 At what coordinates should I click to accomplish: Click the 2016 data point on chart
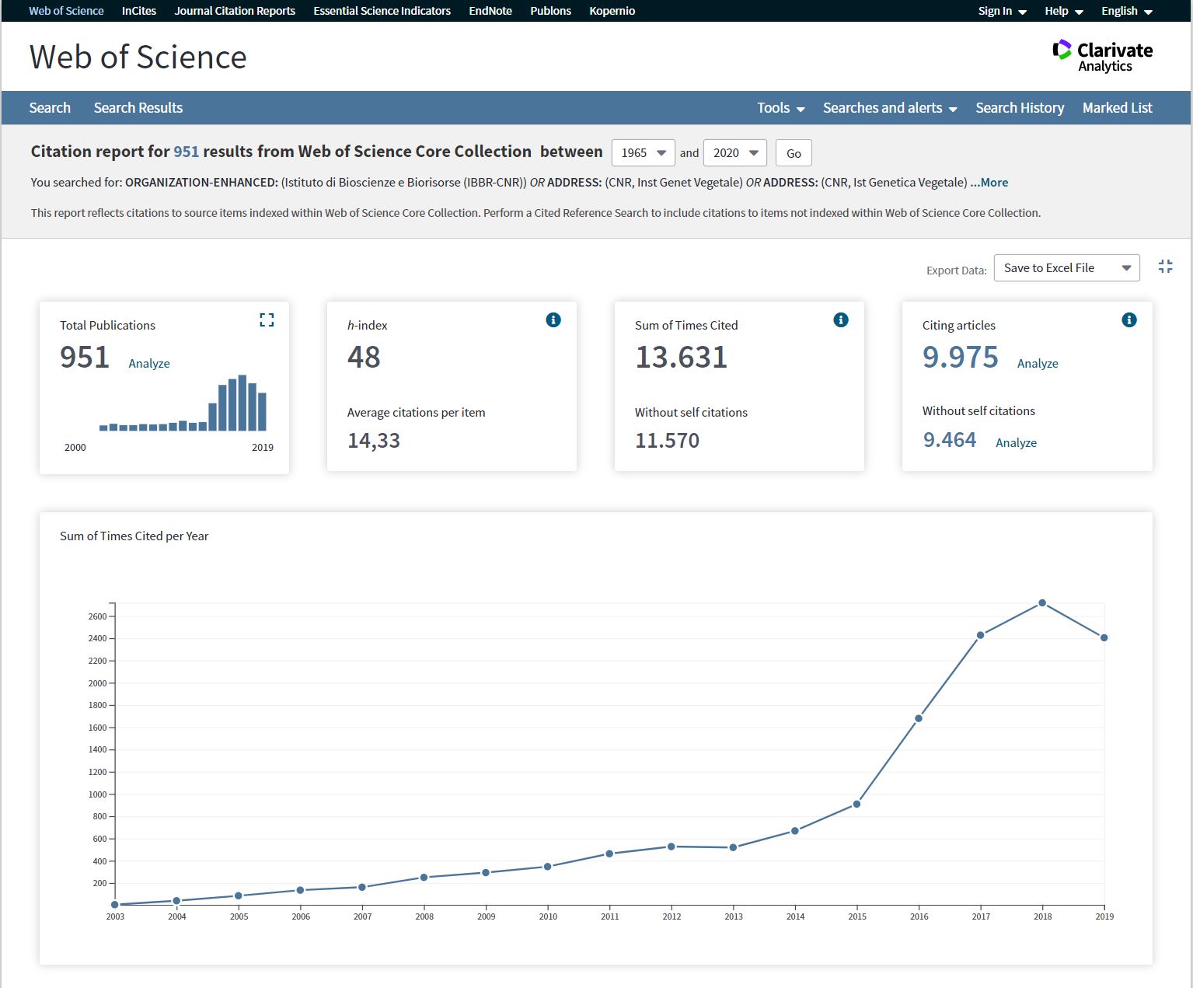pos(919,718)
